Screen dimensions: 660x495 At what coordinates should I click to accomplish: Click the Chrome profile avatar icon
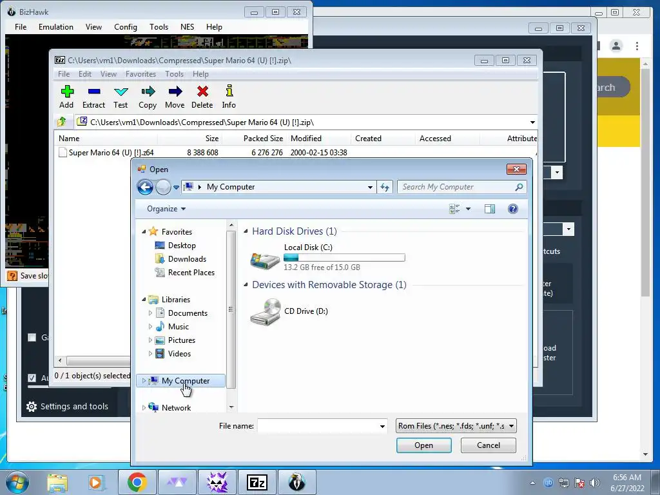616,46
